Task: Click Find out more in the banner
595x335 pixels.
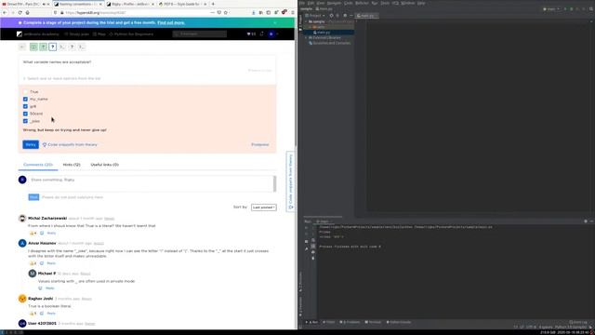Action: coord(171,22)
